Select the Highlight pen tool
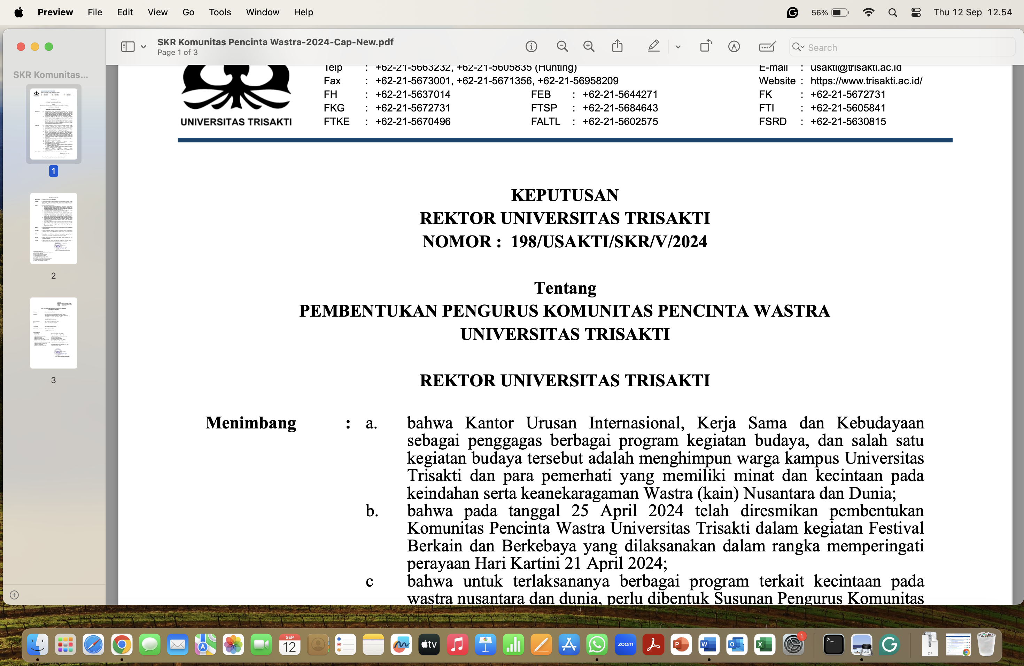 653,46
